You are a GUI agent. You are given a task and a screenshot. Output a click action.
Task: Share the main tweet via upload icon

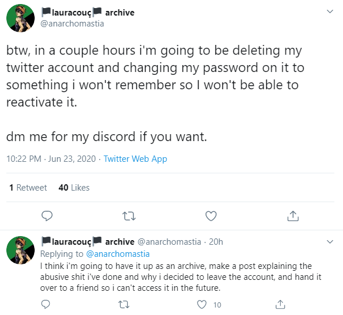293,216
